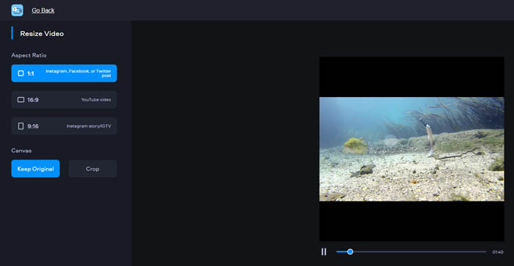Click the Canvas section label
The width and height of the screenshot is (514, 266).
pos(21,151)
